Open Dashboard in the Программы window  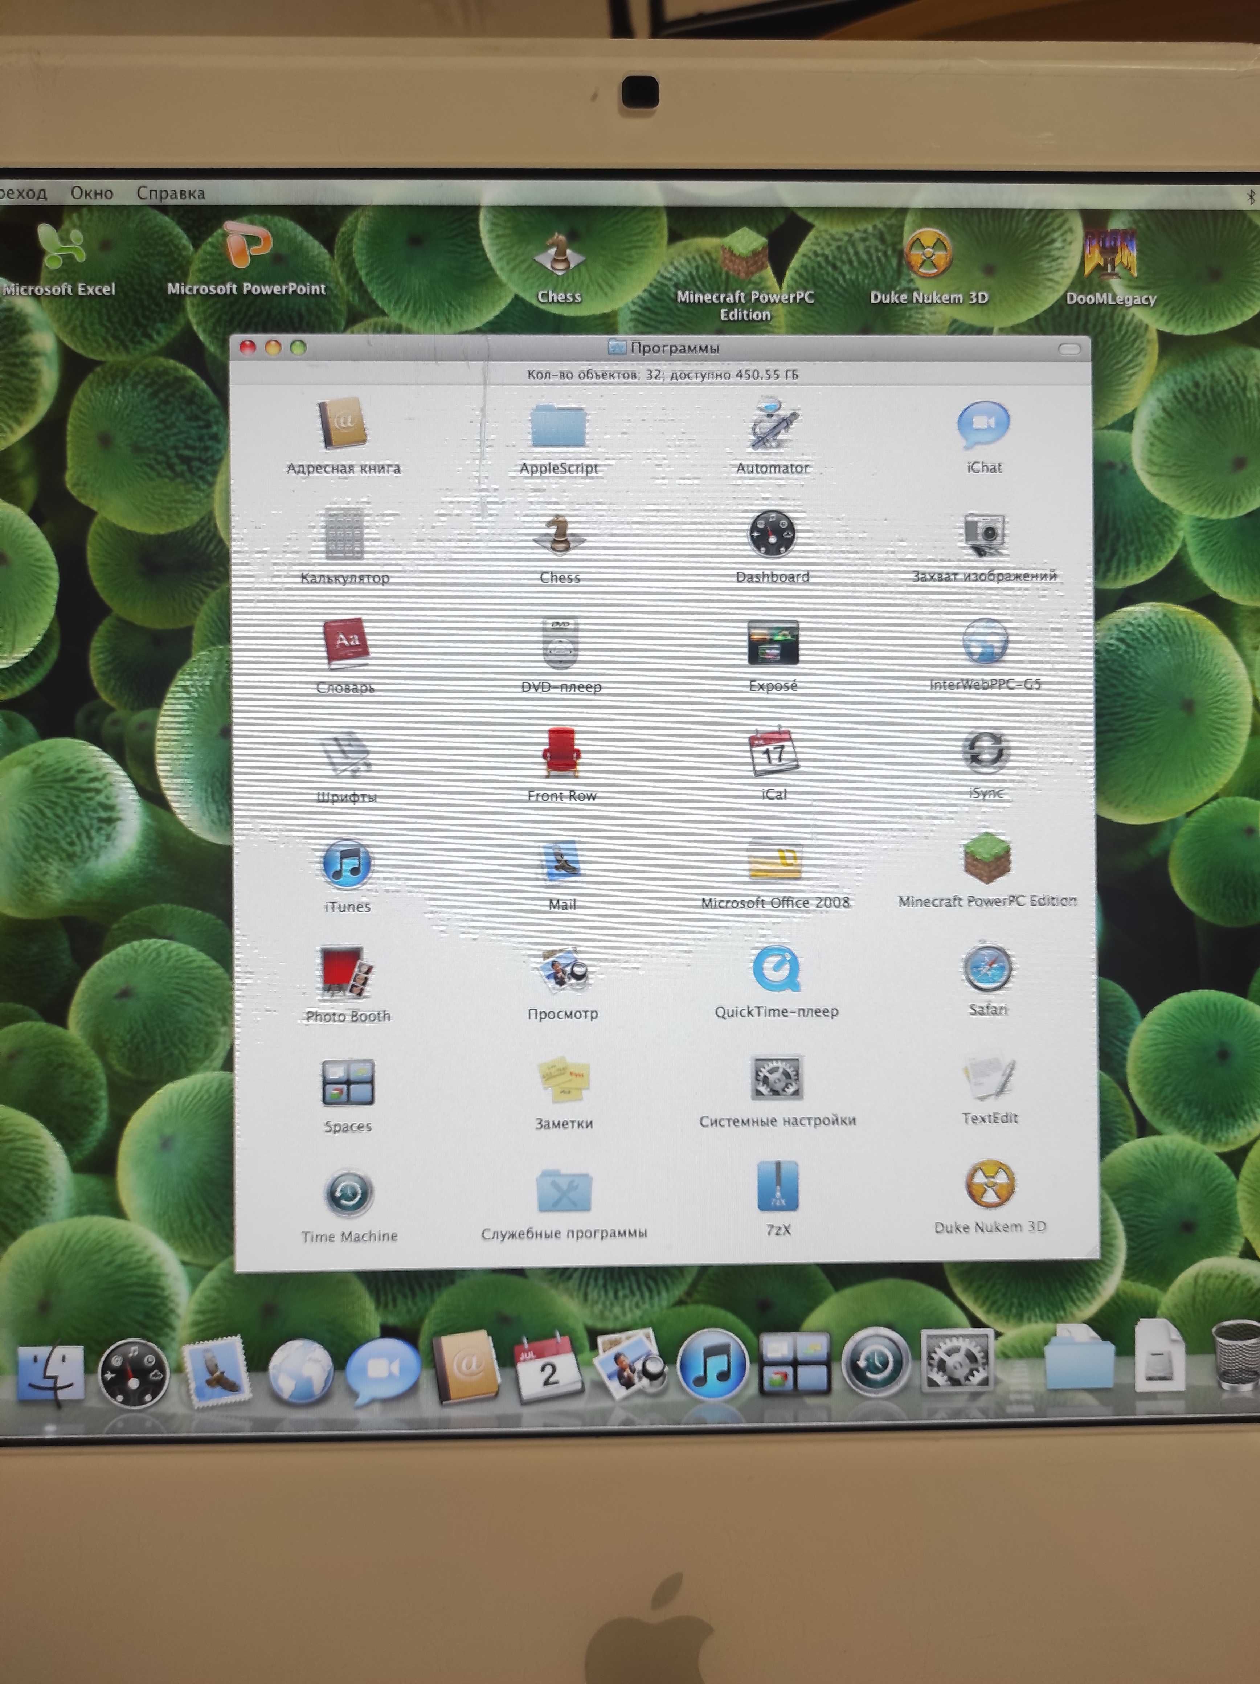pyautogui.click(x=772, y=534)
